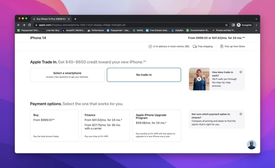Screen dimensions: 275x168
Task: Close the window with the red button
Action: tap(19, 18)
